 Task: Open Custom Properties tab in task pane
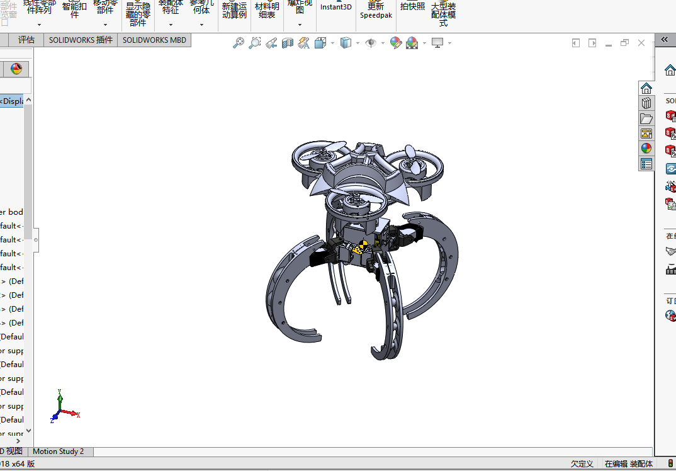pos(646,164)
